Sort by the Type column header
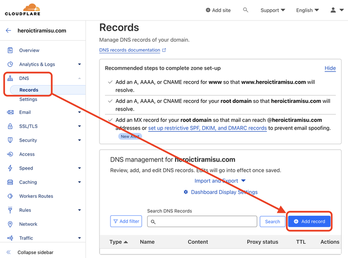 [118, 242]
